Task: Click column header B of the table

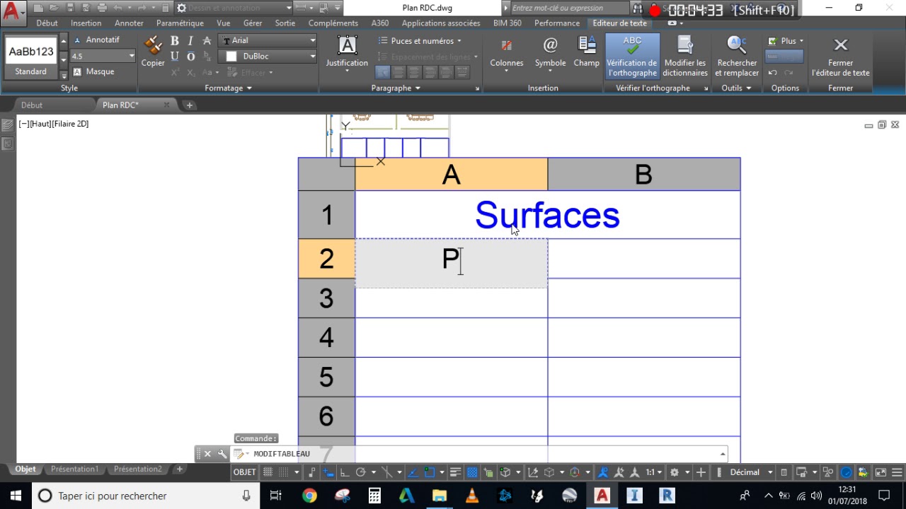Action: click(x=644, y=175)
